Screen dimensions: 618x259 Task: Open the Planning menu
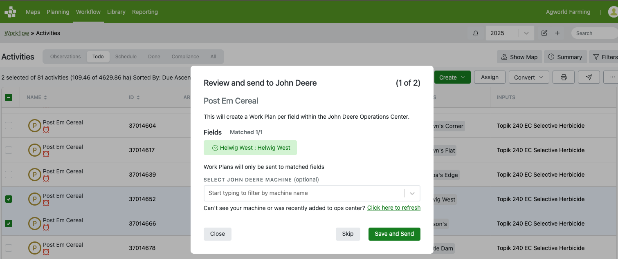(58, 12)
